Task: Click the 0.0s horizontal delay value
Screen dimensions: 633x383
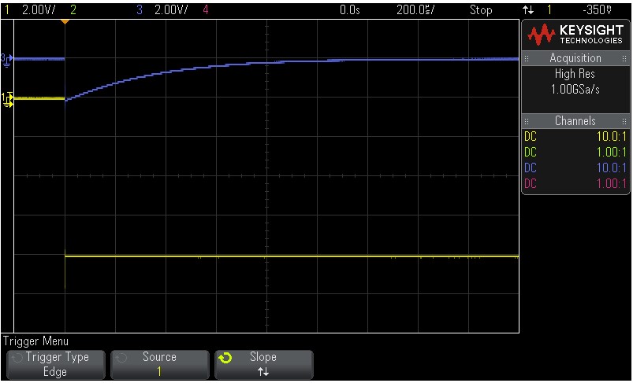Action: 349,10
